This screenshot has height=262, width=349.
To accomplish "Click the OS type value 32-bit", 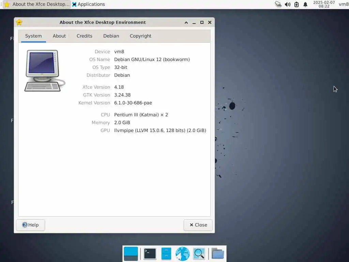I will [x=121, y=67].
